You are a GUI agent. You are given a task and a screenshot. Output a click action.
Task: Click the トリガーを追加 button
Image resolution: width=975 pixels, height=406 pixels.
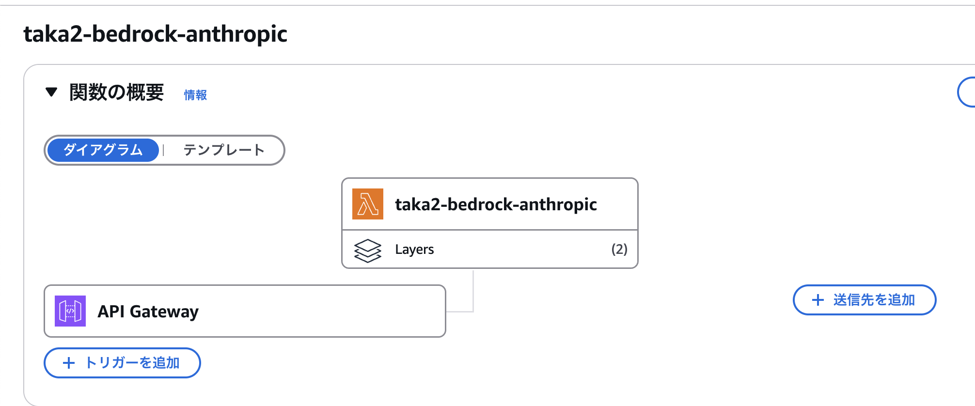[122, 362]
